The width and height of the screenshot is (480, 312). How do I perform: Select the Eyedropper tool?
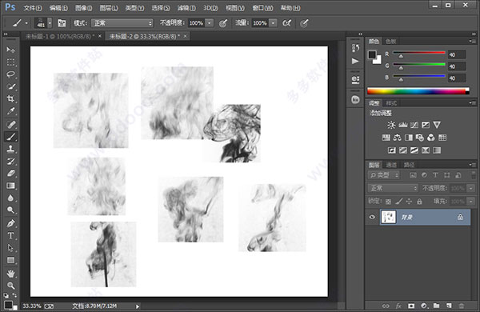coord(10,111)
